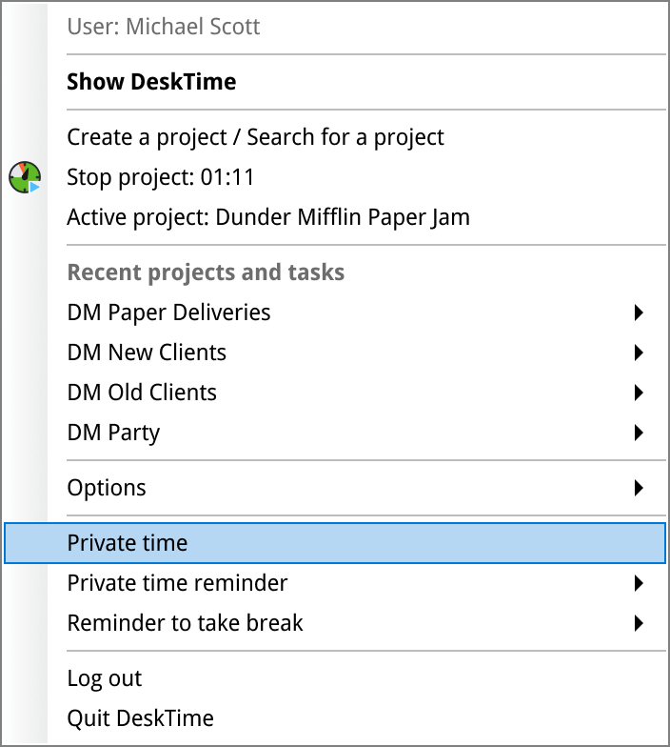This screenshot has height=747, width=670.
Task: Quit DeskTime application
Action: tap(140, 718)
